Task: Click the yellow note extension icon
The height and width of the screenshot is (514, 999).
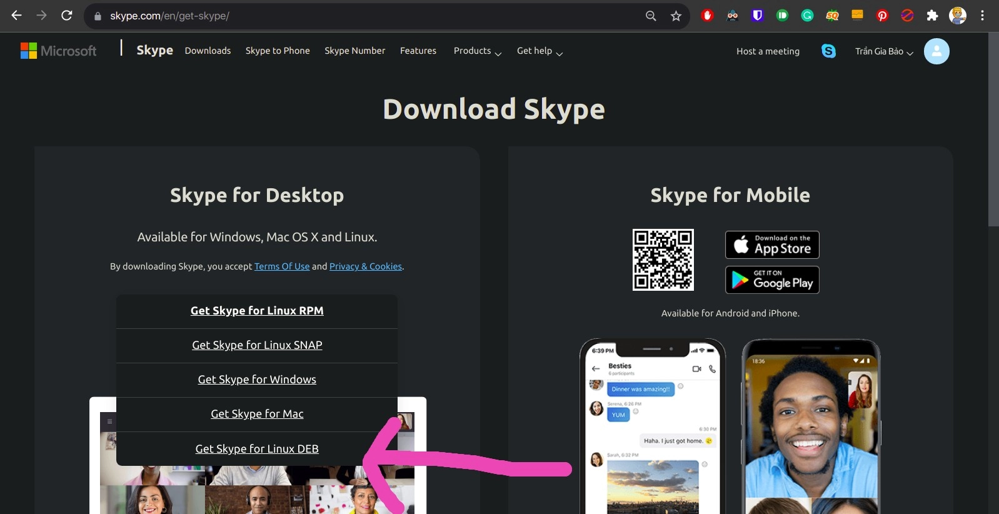Action: point(857,15)
